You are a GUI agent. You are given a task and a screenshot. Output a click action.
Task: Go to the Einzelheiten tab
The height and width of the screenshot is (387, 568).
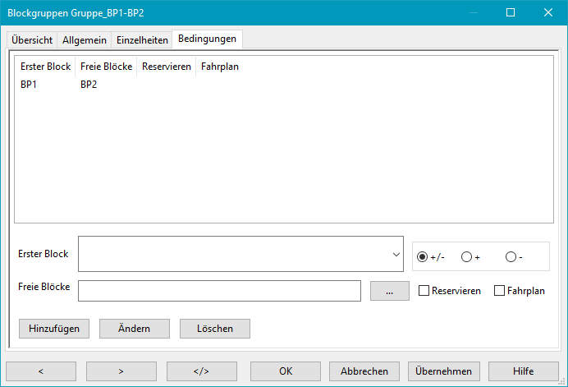(x=142, y=39)
